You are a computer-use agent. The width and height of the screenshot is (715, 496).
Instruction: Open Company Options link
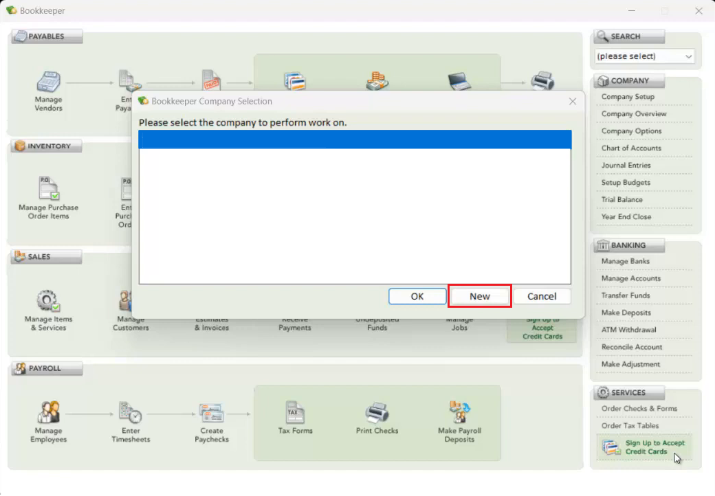(x=631, y=131)
